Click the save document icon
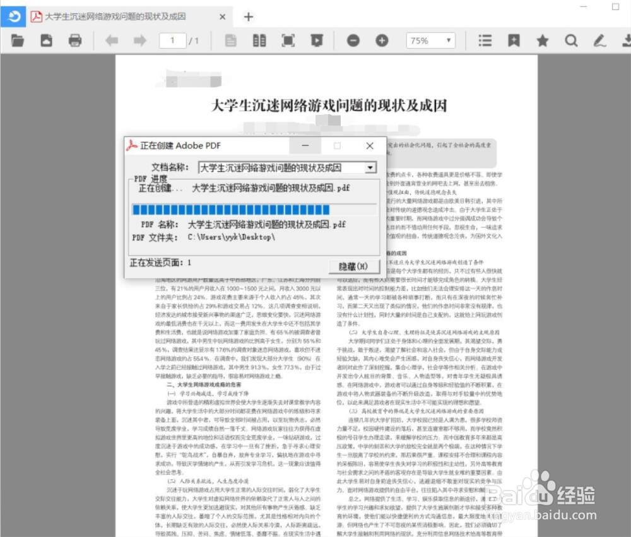This screenshot has height=537, width=631. (46, 40)
